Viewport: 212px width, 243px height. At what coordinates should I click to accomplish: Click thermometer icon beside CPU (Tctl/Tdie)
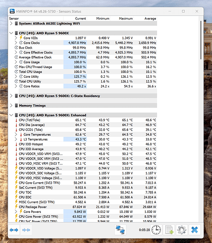pyautogui.click(x=16, y=120)
